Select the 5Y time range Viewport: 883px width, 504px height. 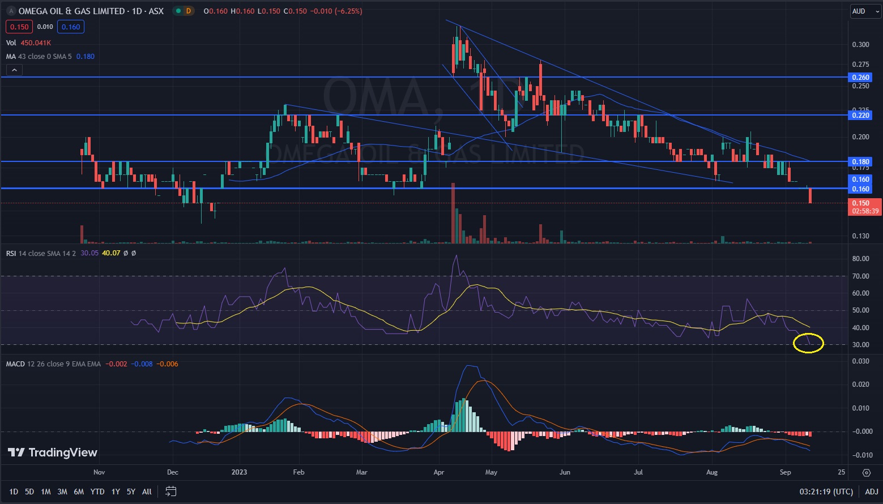[131, 492]
